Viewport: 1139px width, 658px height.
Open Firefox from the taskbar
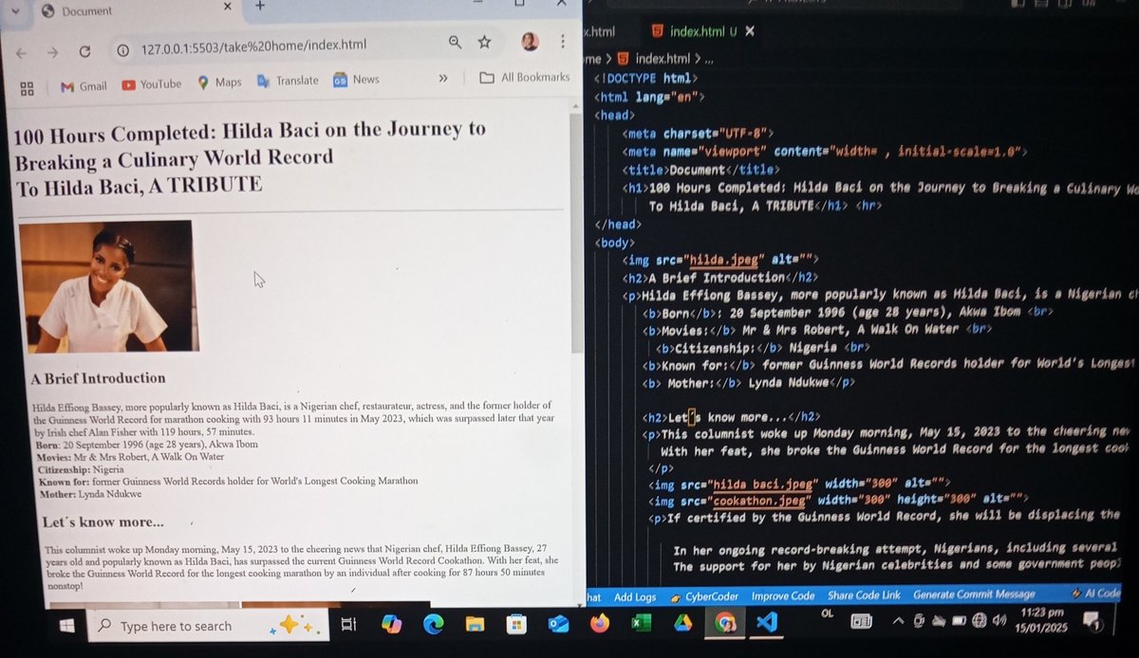coord(600,623)
